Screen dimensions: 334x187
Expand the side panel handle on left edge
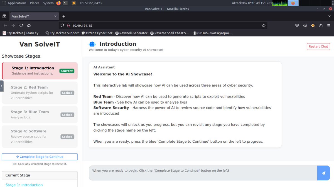click(2, 86)
